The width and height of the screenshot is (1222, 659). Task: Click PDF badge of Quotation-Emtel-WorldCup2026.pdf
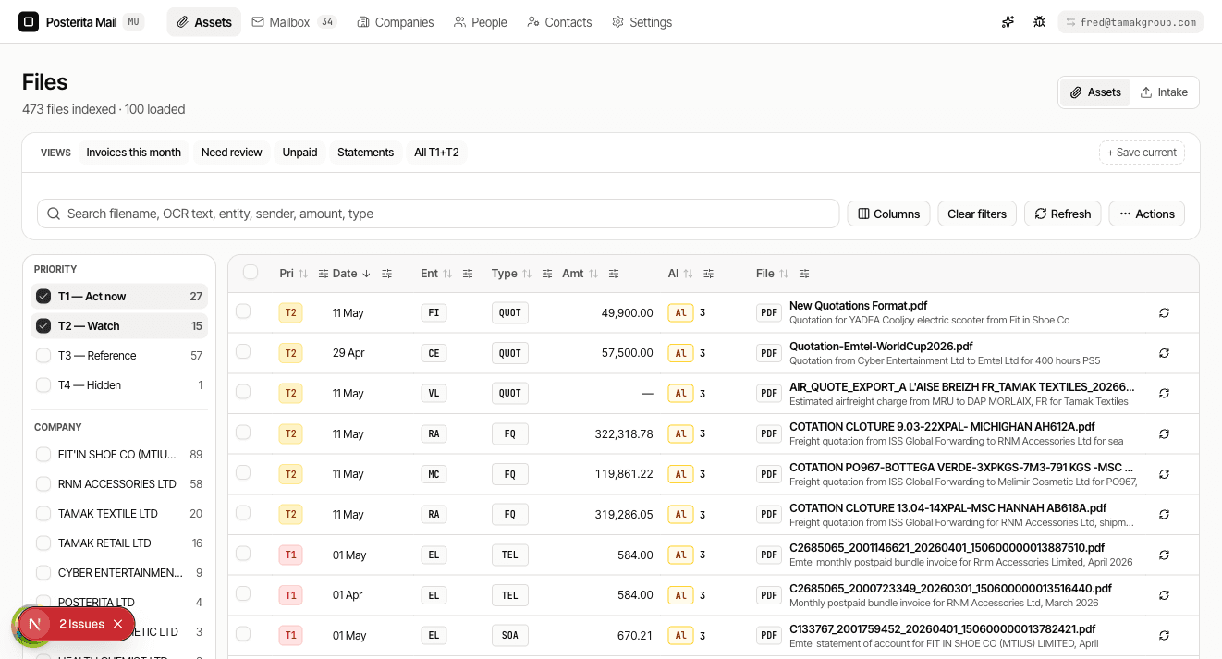(769, 353)
